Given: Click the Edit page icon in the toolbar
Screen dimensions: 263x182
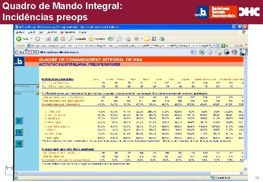Looking at the screenshot, I should click(136, 39).
